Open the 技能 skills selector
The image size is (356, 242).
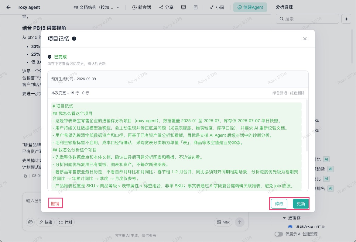[x=45, y=222]
